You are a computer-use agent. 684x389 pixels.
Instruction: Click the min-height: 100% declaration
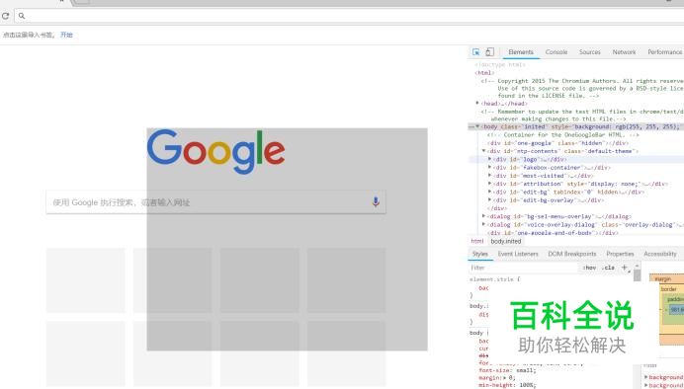pyautogui.click(x=507, y=385)
